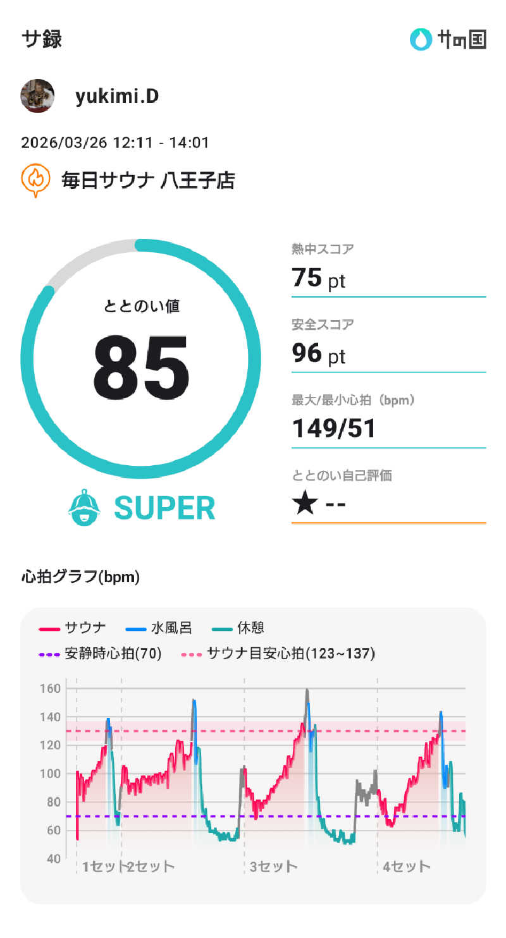Tap the 安全スコア 96 pt field
506x938 pixels.
click(388, 346)
